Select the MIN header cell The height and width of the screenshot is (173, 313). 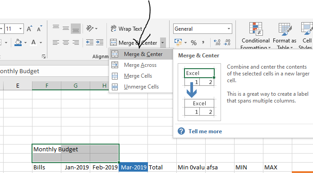(x=249, y=168)
